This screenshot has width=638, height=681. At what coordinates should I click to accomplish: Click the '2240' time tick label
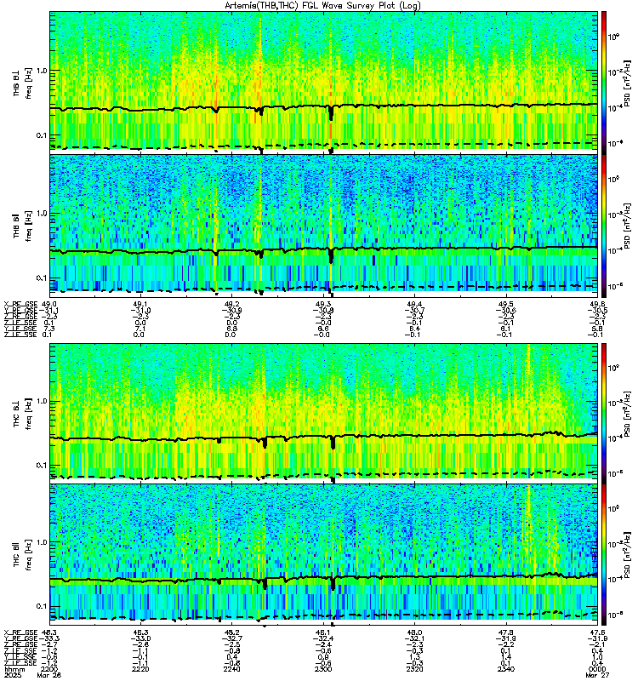(x=231, y=669)
